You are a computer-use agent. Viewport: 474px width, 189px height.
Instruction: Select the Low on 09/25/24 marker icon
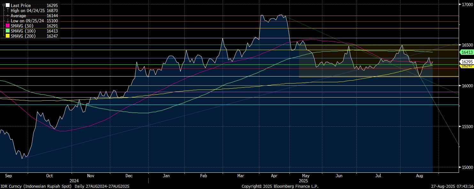pyautogui.click(x=8, y=21)
